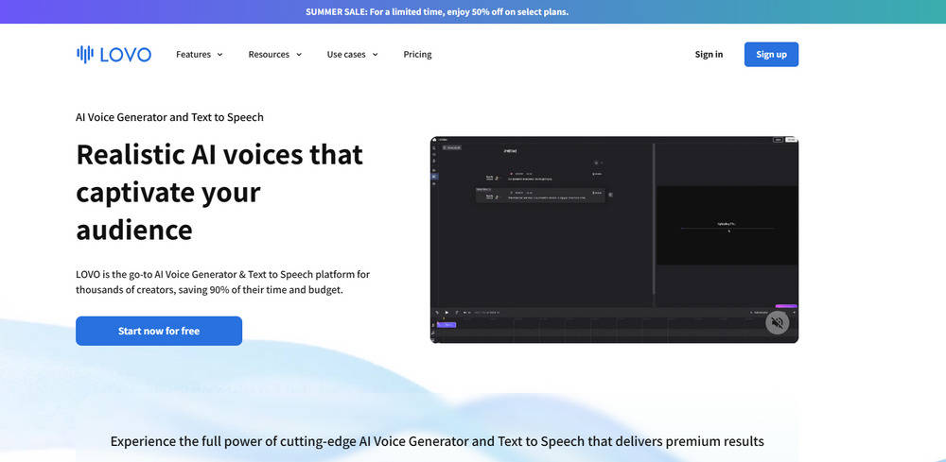This screenshot has width=946, height=462.
Task: Select the purple clip on the timeline
Action: point(447,324)
